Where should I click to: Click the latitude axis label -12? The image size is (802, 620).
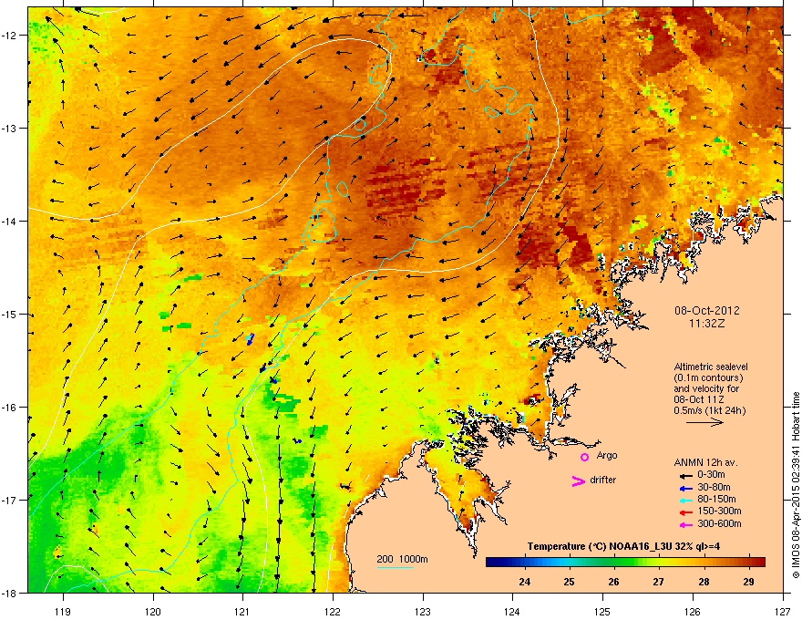tap(9, 36)
